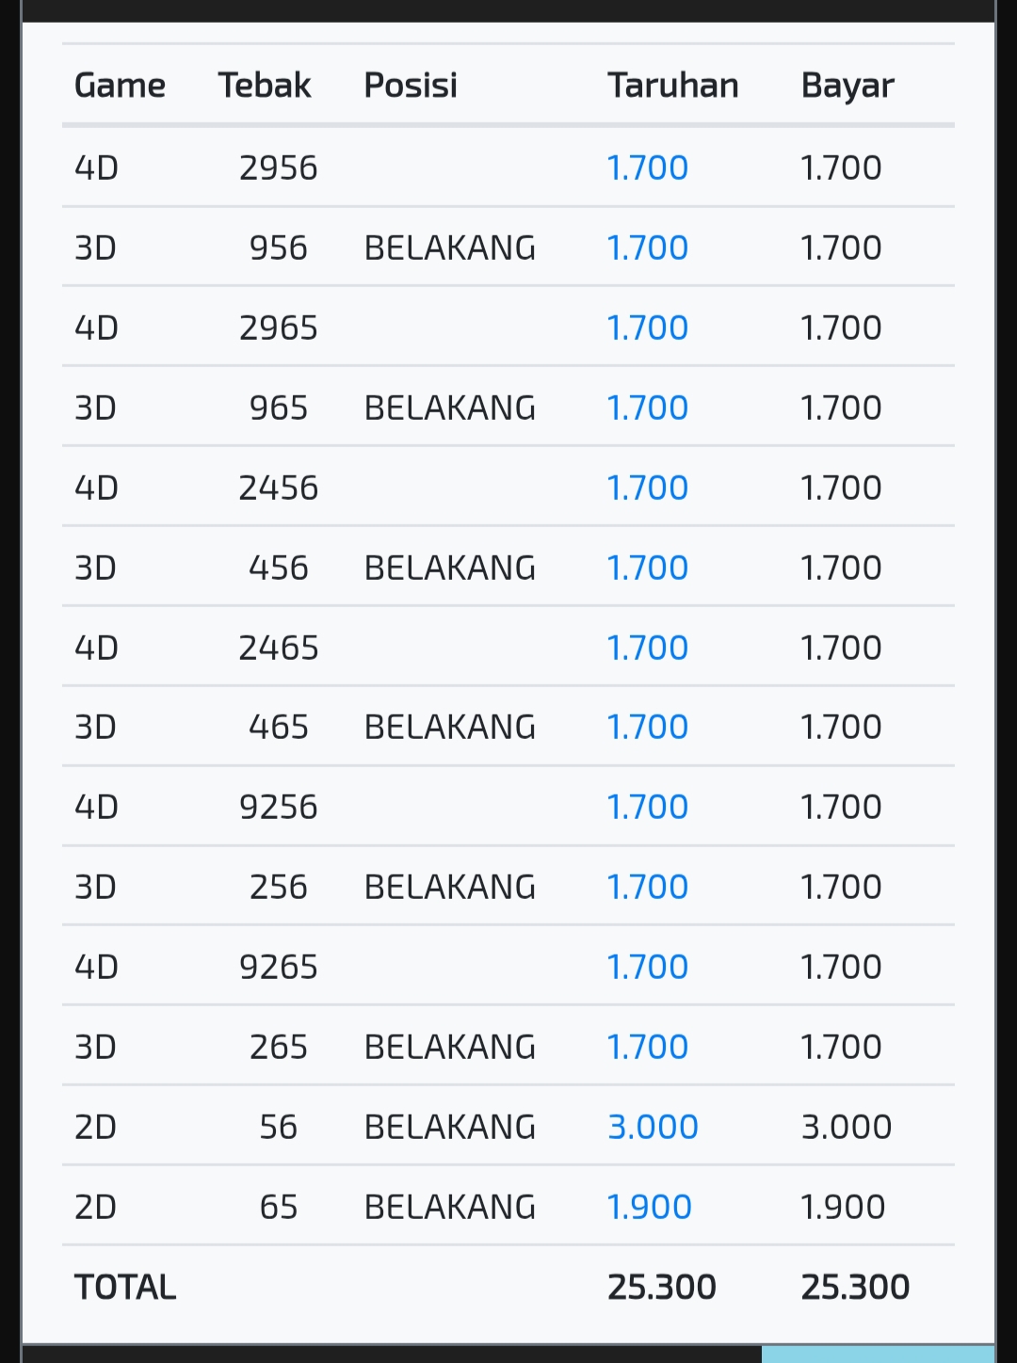Open the blue 1.700 link for 2456

647,488
